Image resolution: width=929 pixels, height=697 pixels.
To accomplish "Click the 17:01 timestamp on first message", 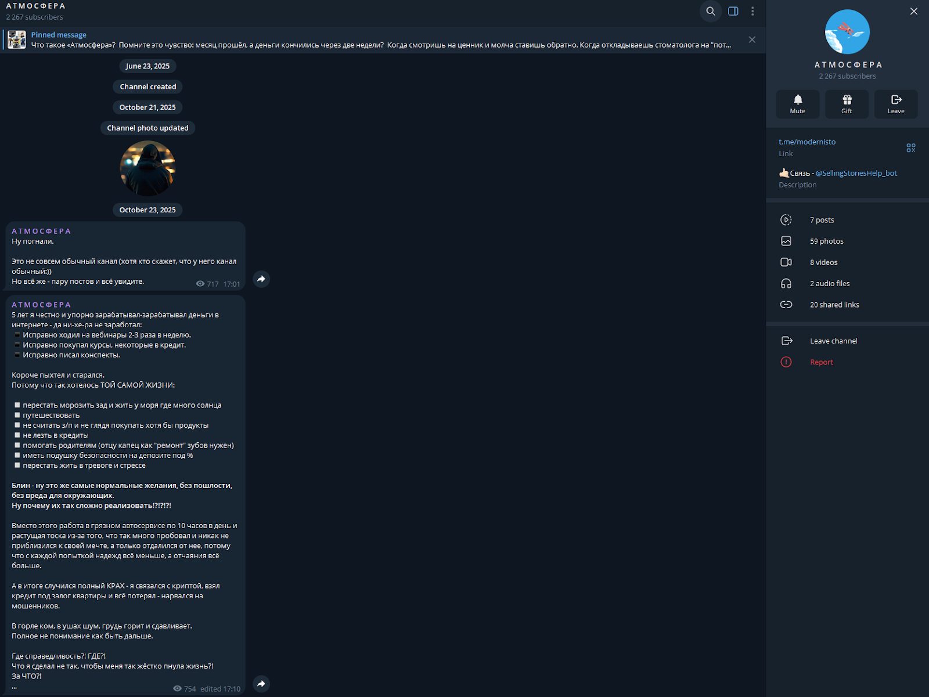I will point(232,284).
